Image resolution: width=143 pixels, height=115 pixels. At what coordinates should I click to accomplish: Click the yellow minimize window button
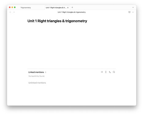[12, 7]
